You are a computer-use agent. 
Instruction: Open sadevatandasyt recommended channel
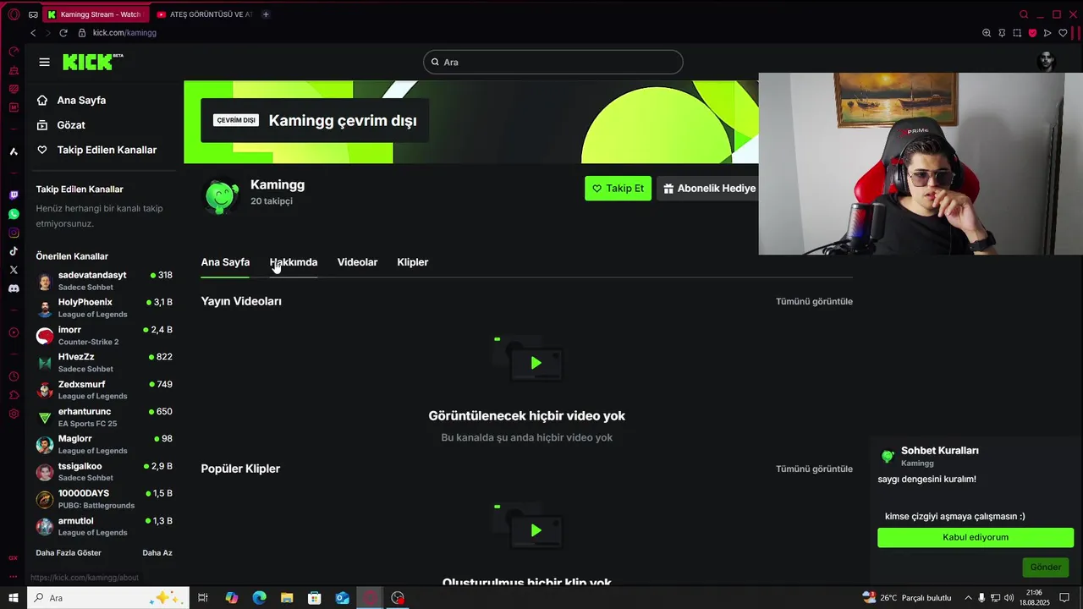tap(104, 281)
